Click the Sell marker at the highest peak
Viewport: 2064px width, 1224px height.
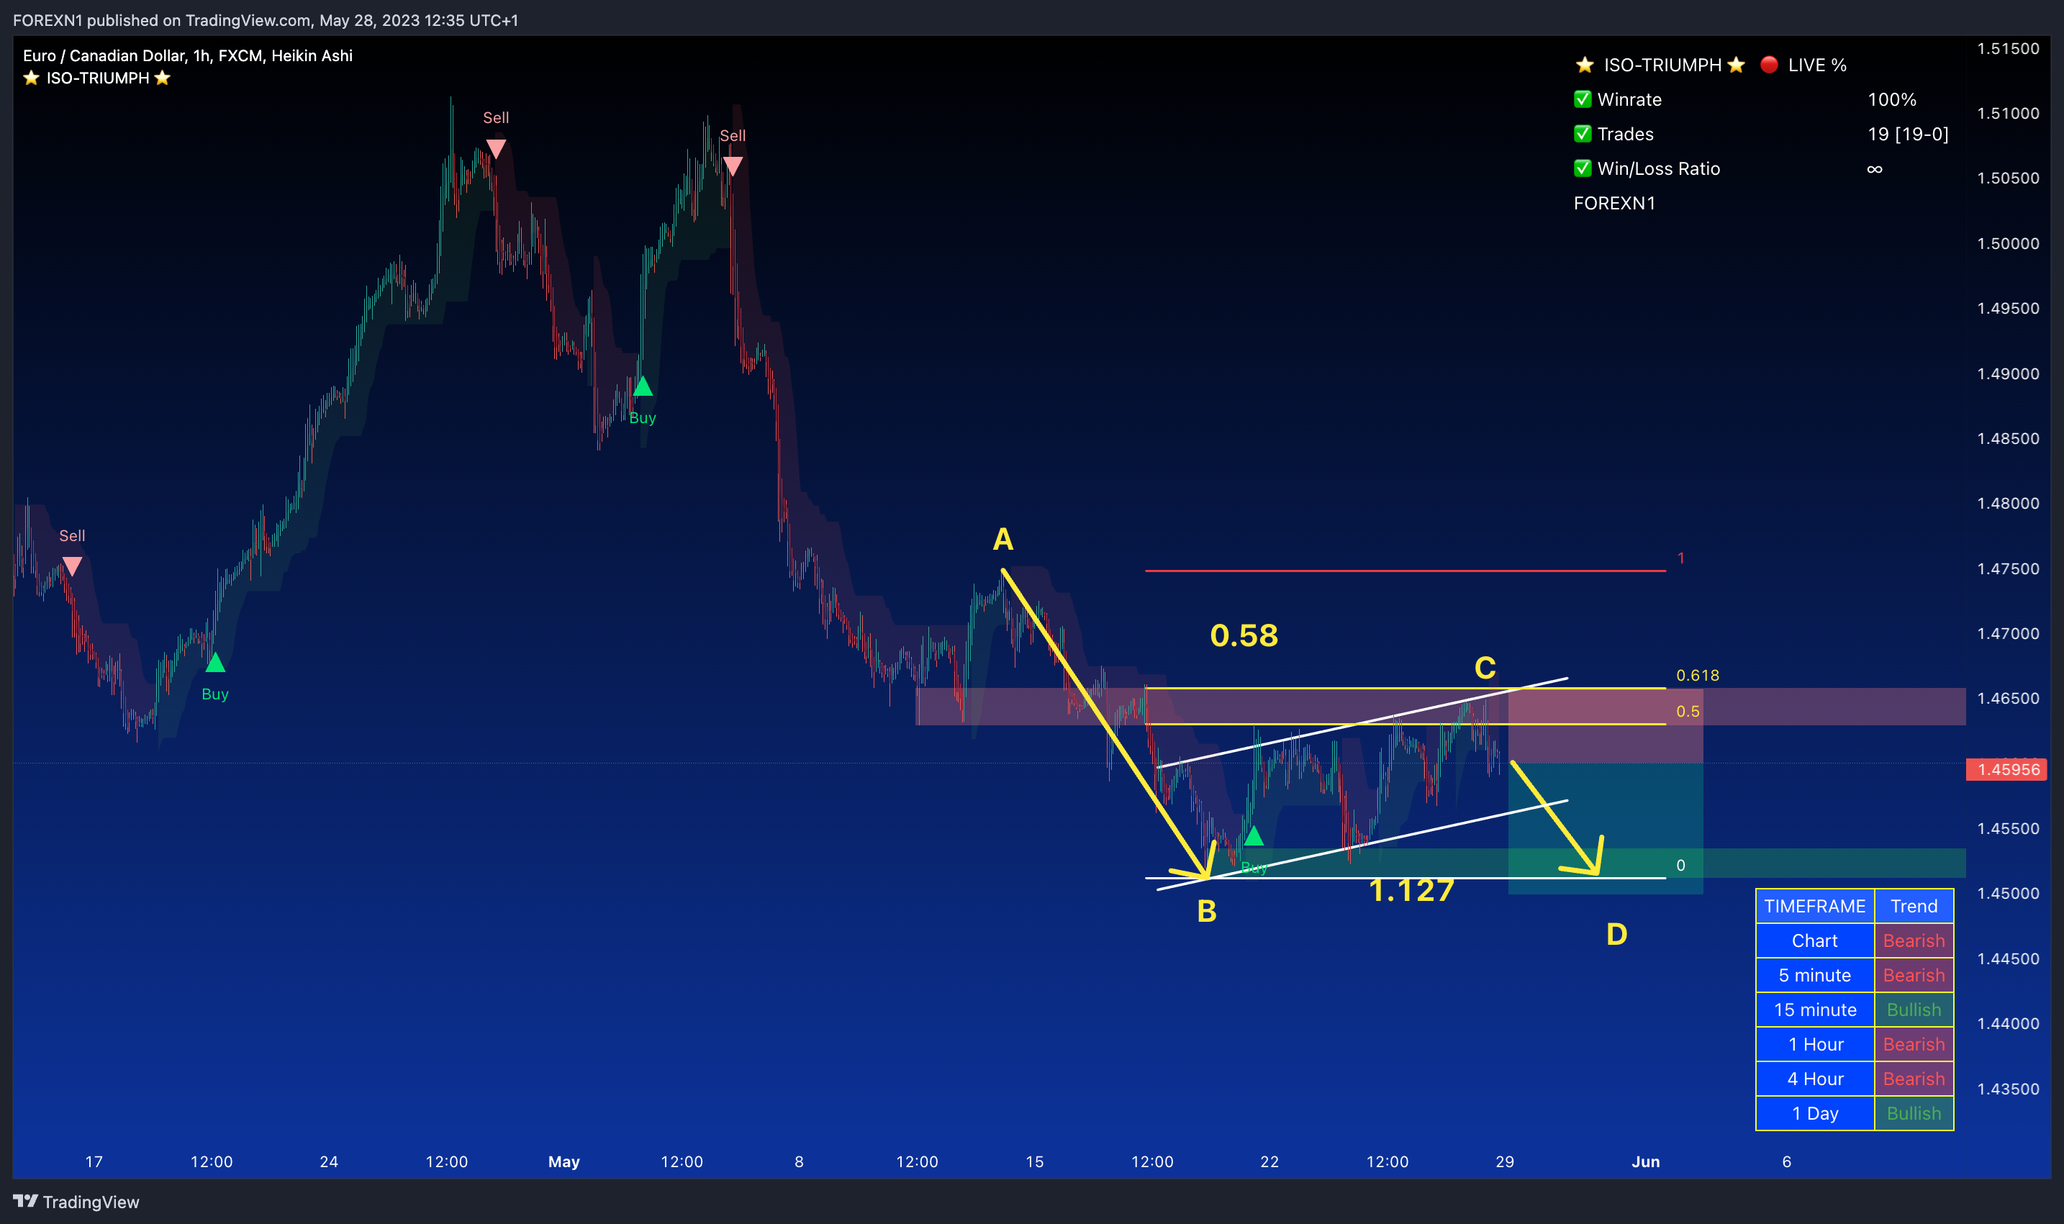point(496,148)
